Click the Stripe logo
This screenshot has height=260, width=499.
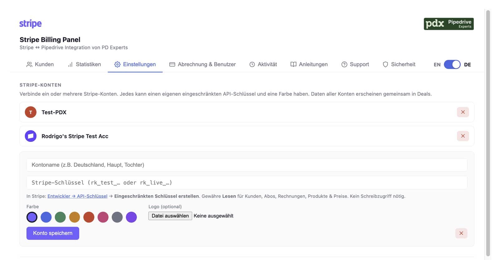[30, 24]
